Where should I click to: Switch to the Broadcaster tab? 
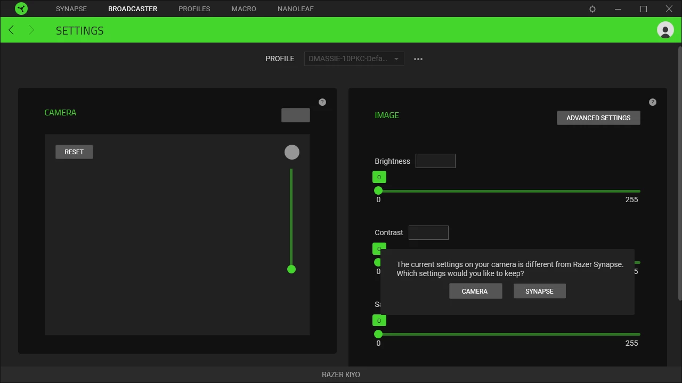pos(133,9)
